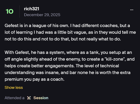The width and height of the screenshot is (140, 104).
Task: Click the Attended a label text
Action: tap(15, 98)
